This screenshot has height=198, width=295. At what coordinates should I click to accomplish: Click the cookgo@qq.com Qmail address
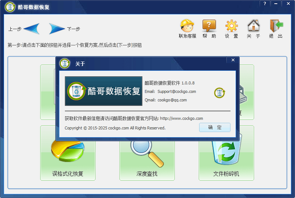click(x=172, y=100)
